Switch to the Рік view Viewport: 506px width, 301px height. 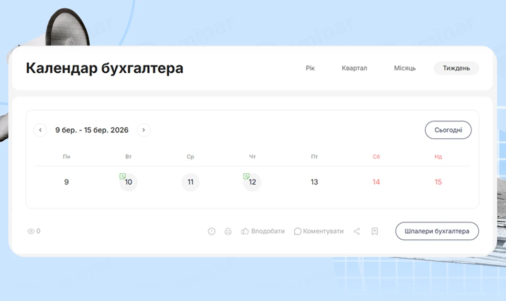click(310, 68)
